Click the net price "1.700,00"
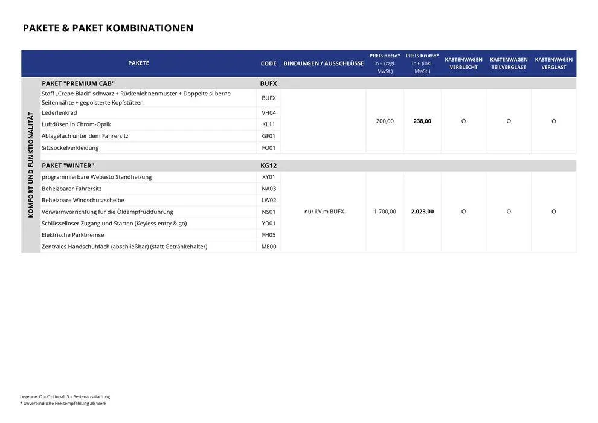The width and height of the screenshot is (598, 423). point(385,211)
